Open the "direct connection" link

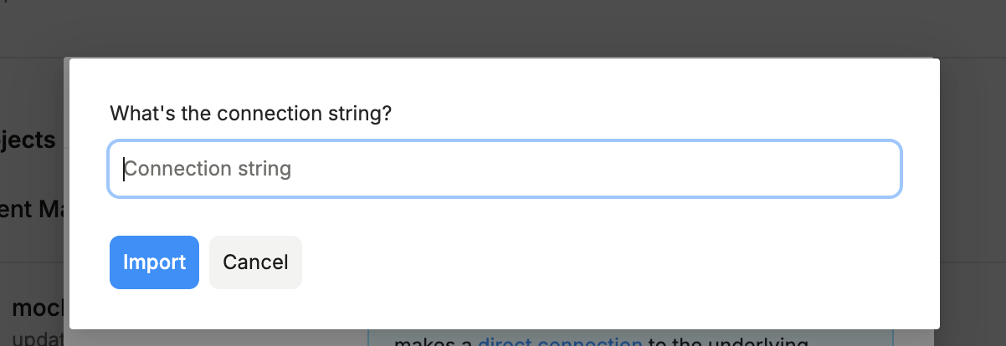coord(559,341)
